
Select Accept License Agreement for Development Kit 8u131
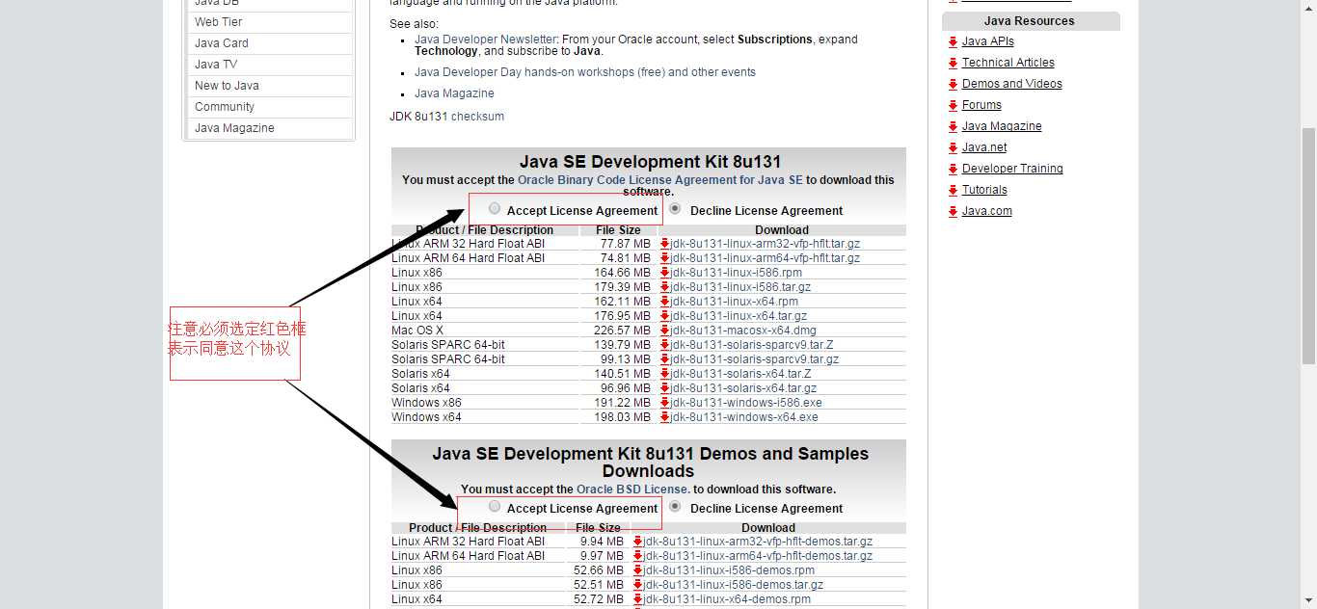495,208
